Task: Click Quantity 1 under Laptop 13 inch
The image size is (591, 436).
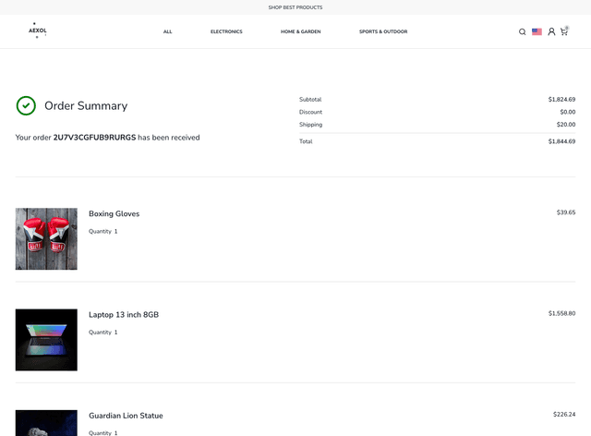Action: [x=103, y=333]
